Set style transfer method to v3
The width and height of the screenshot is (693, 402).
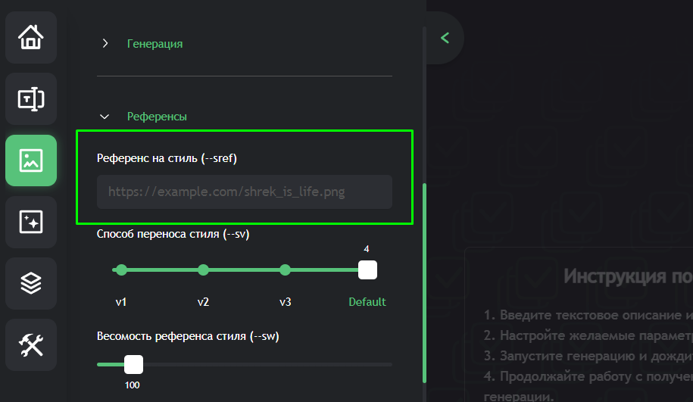click(285, 270)
